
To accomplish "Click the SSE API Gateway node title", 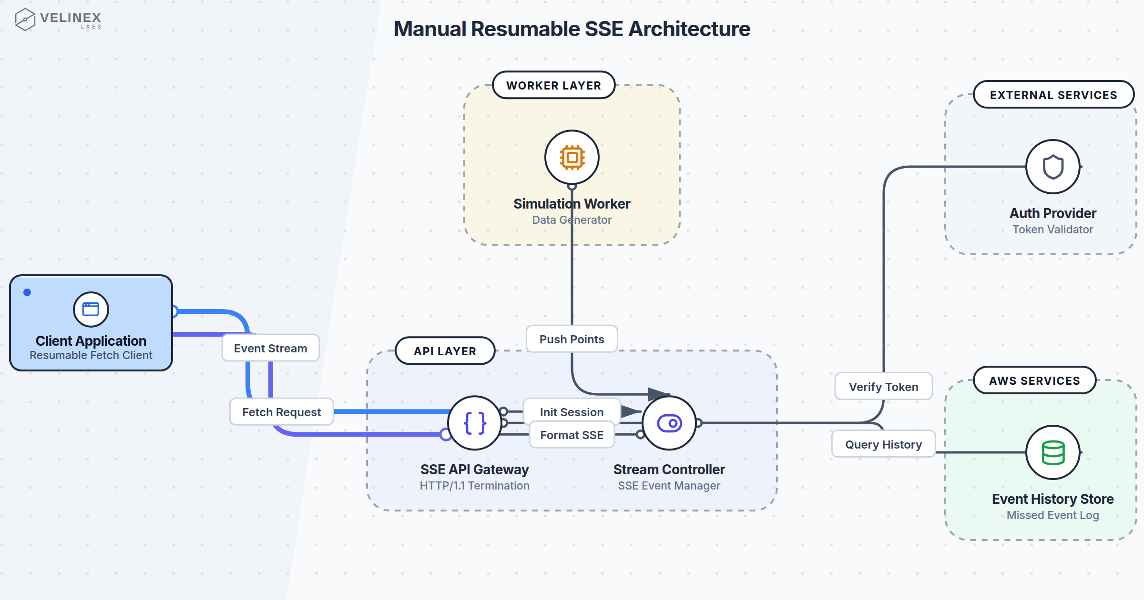I will coord(474,470).
